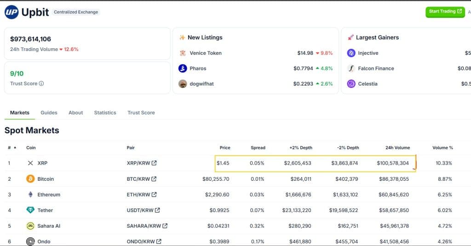Screen dimensions: 471x246
Task: Open the Trust Score info icon
Action: pyautogui.click(x=41, y=84)
